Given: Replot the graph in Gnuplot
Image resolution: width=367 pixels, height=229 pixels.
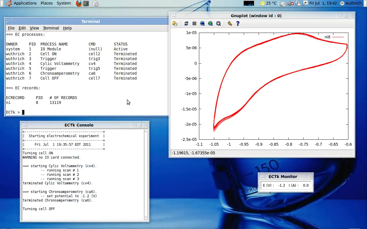Looking at the screenshot, I should [x=186, y=24].
